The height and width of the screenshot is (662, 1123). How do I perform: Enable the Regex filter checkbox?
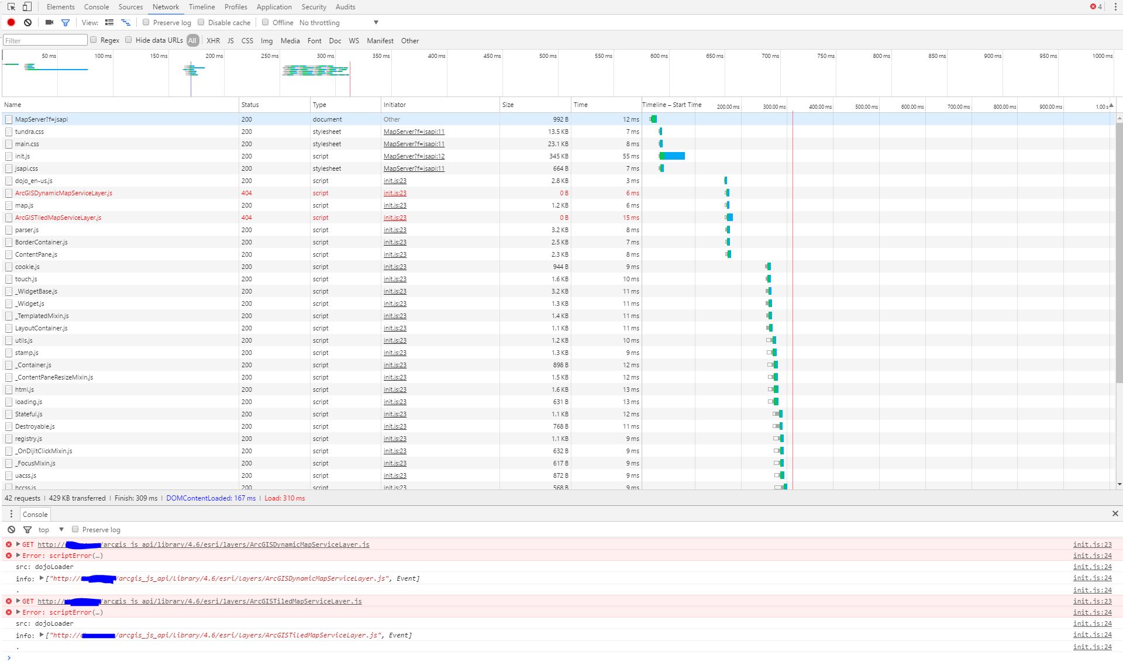94,40
